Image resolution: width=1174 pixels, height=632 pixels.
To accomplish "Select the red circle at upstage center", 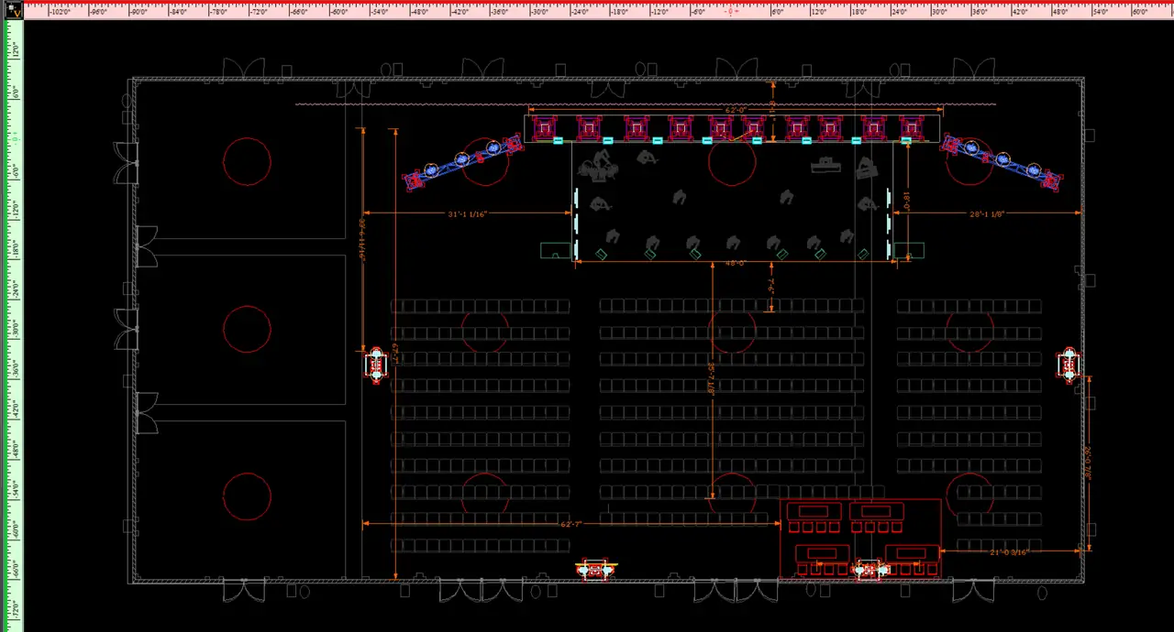I will pyautogui.click(x=732, y=162).
